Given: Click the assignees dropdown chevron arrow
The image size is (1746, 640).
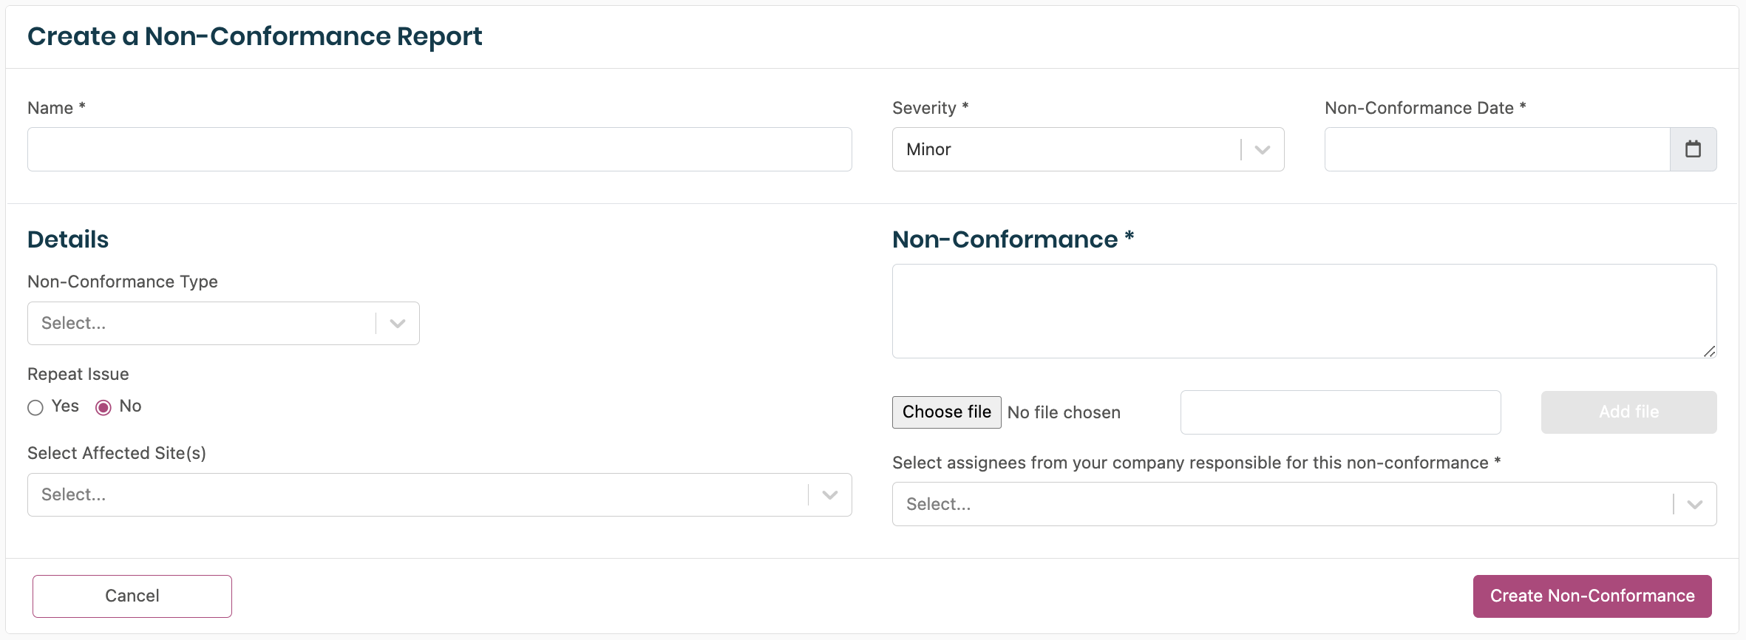Looking at the screenshot, I should 1695,505.
